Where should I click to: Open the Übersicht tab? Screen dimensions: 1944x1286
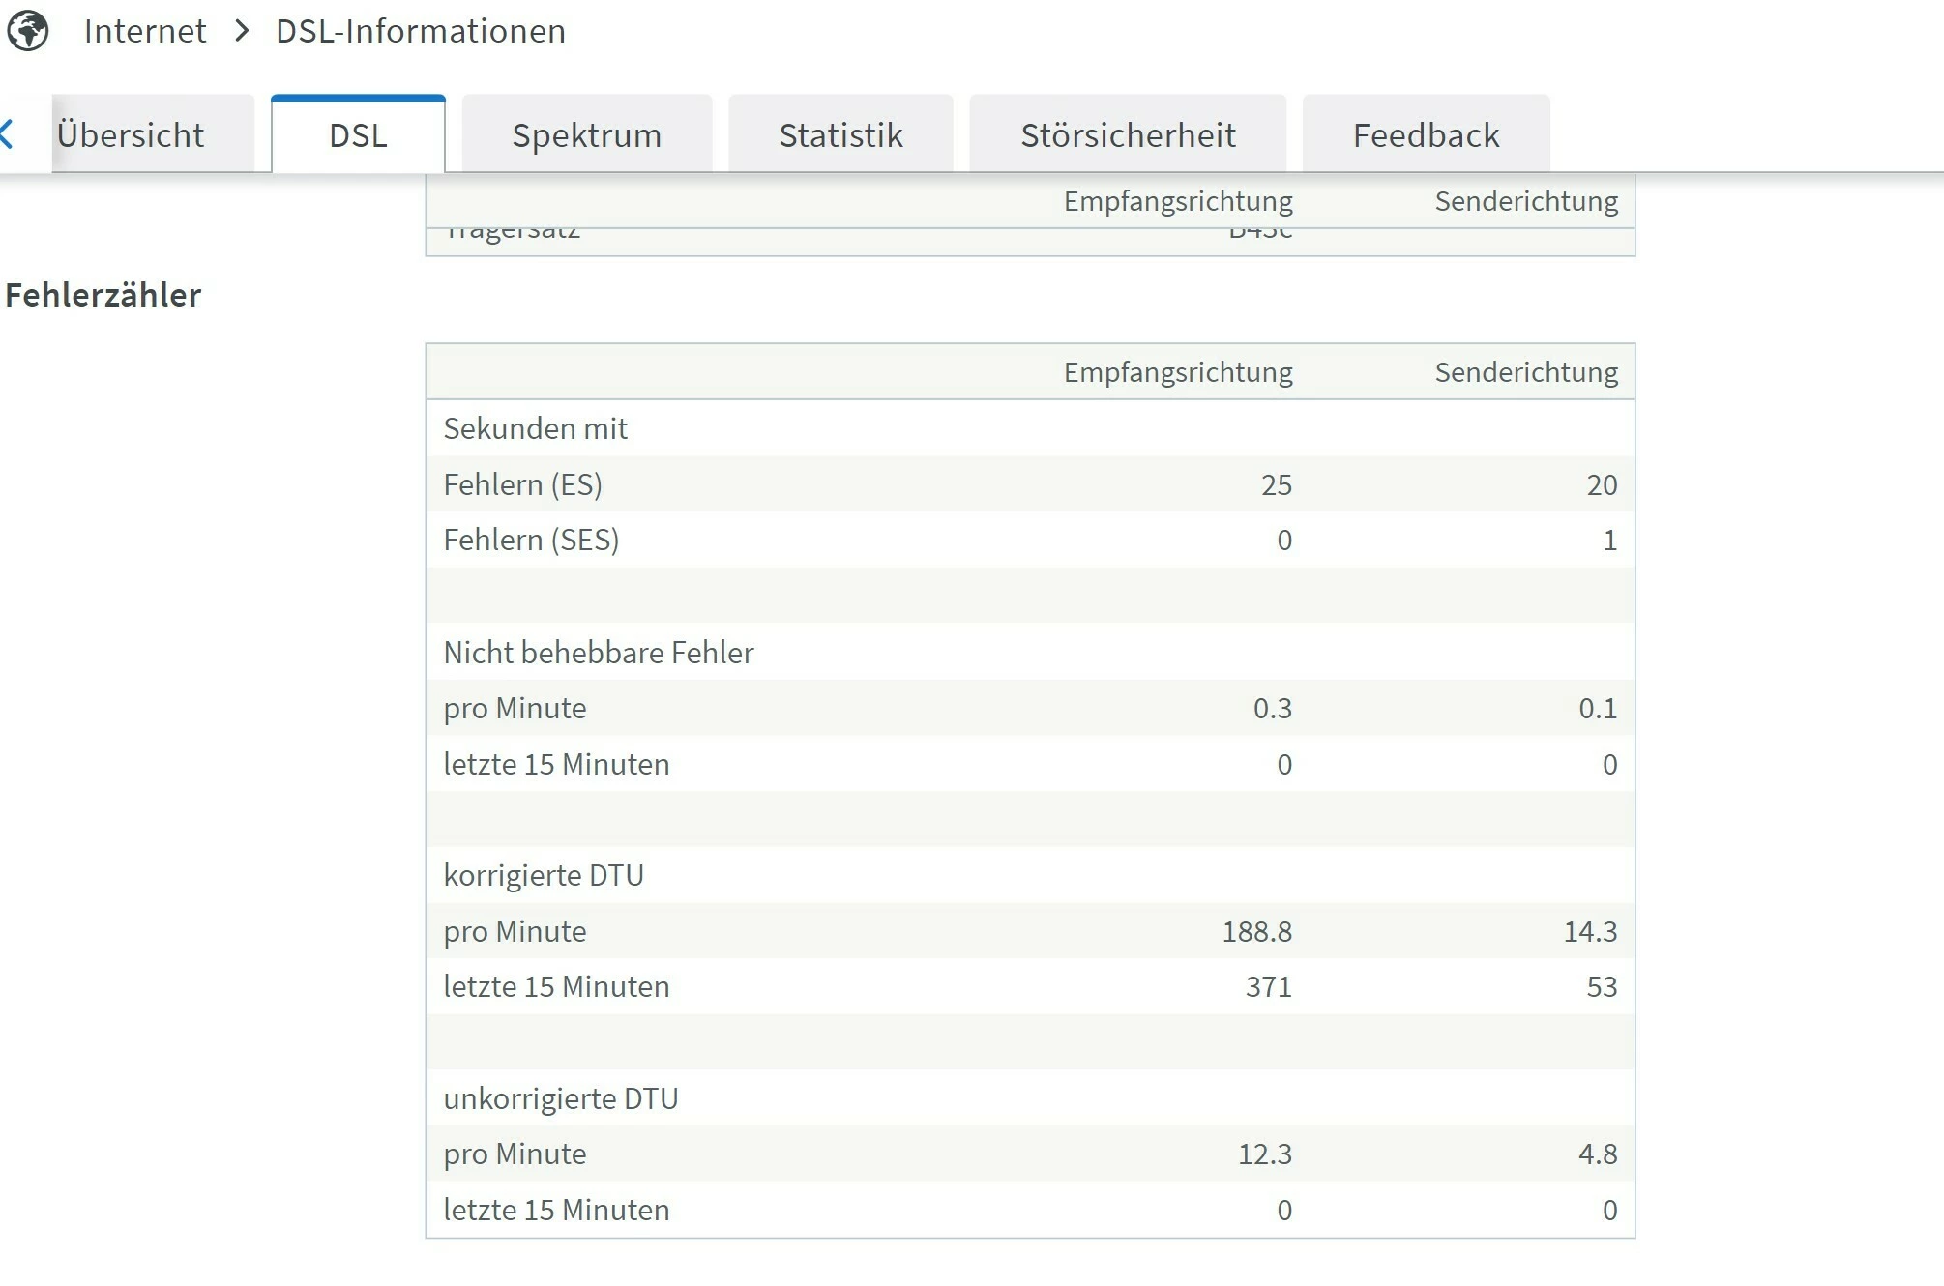132,135
